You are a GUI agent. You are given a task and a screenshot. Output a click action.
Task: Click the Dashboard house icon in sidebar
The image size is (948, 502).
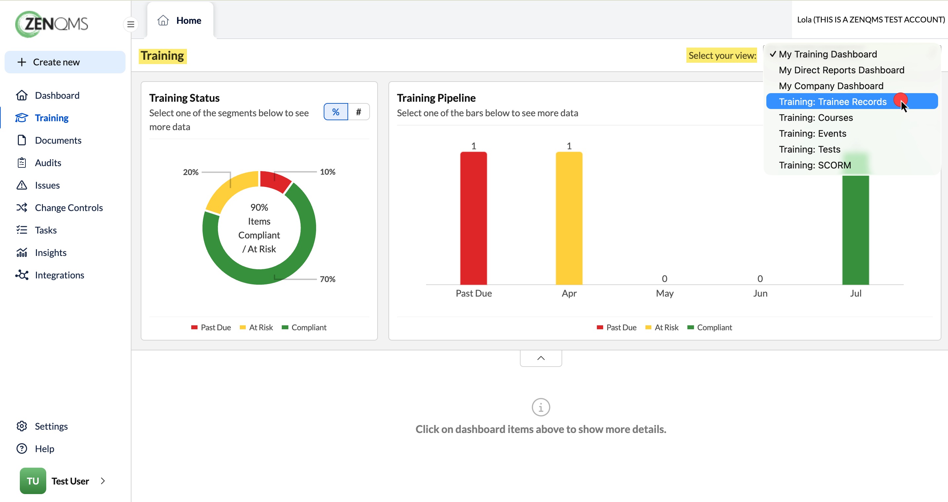point(22,95)
